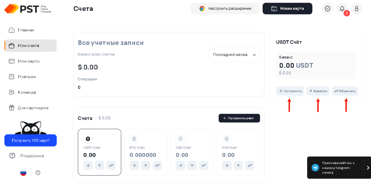Click the user profile icon
Screen dimensions: 371x184
(357, 9)
